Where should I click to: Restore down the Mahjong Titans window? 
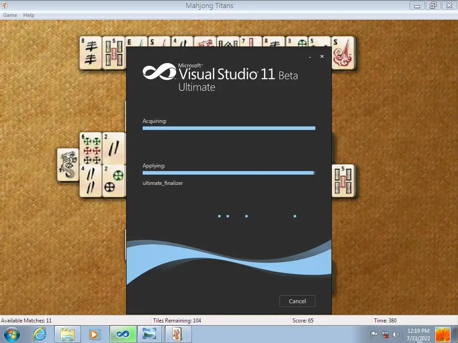(x=433, y=5)
